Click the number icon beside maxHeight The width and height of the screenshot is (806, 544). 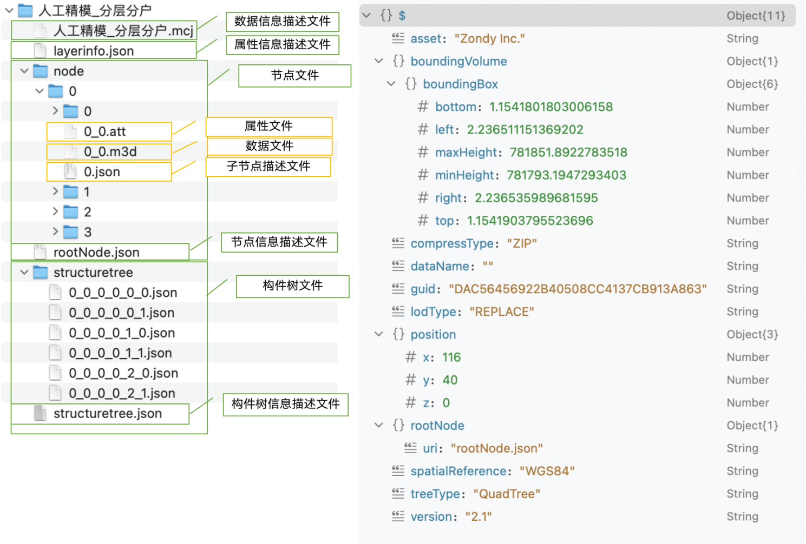(x=423, y=152)
